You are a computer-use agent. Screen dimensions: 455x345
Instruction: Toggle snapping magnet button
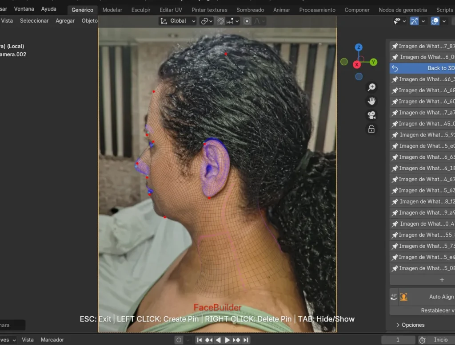(221, 21)
